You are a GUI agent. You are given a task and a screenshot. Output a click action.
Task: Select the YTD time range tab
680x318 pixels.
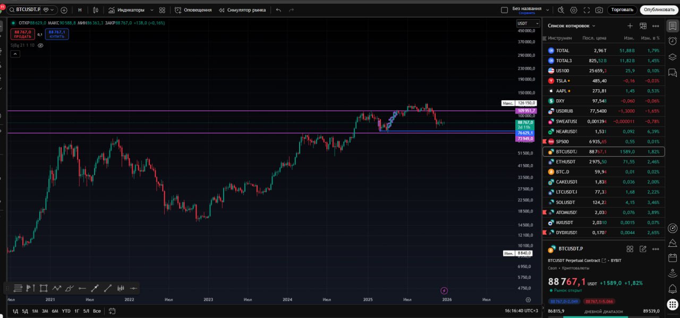click(66, 311)
